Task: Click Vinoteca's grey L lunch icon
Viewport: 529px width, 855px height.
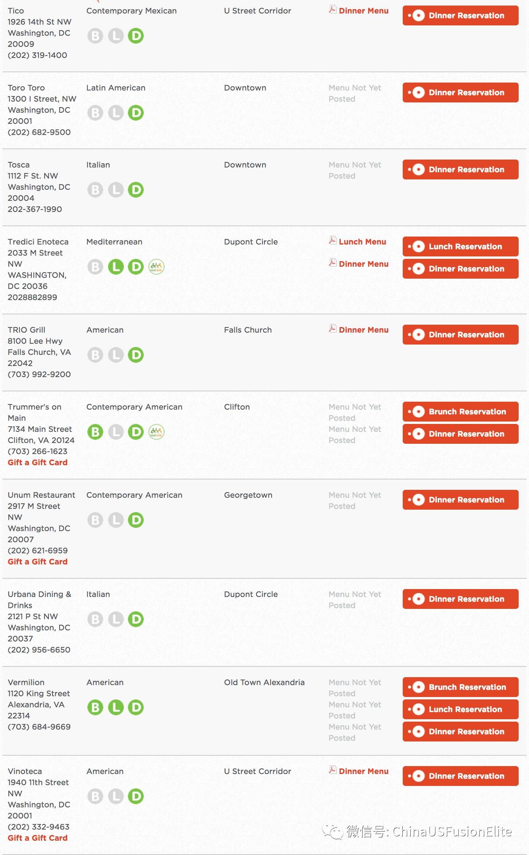Action: point(116,796)
